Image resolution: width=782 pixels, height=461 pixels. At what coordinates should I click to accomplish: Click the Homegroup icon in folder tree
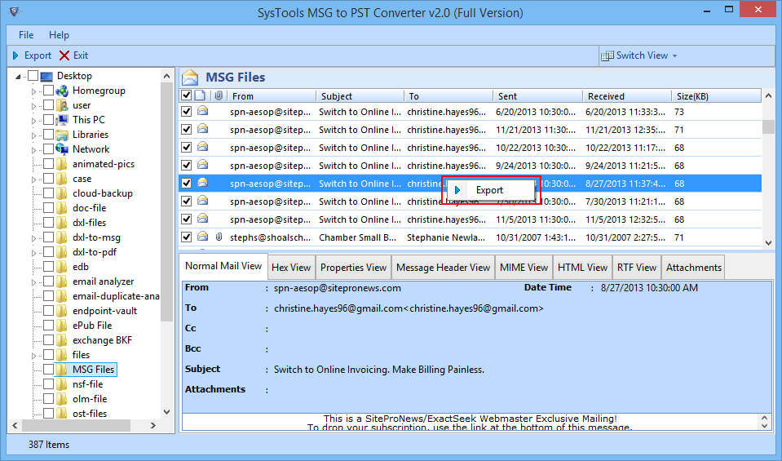point(62,91)
